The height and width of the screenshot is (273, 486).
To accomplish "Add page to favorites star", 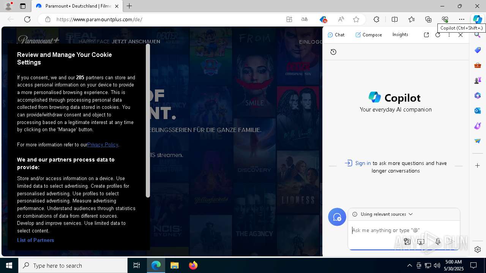I will [x=356, y=19].
